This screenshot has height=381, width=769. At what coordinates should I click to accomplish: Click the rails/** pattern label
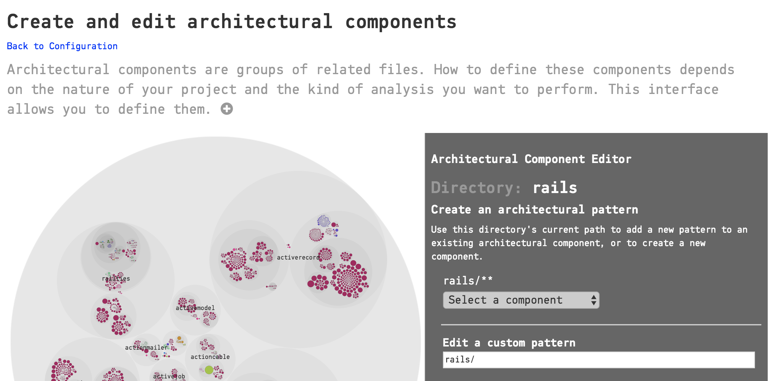pyautogui.click(x=467, y=280)
